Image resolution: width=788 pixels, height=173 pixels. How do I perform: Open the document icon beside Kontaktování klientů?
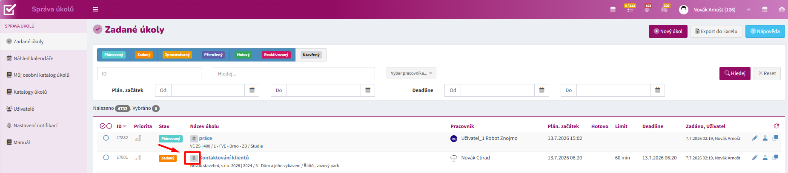(x=194, y=158)
